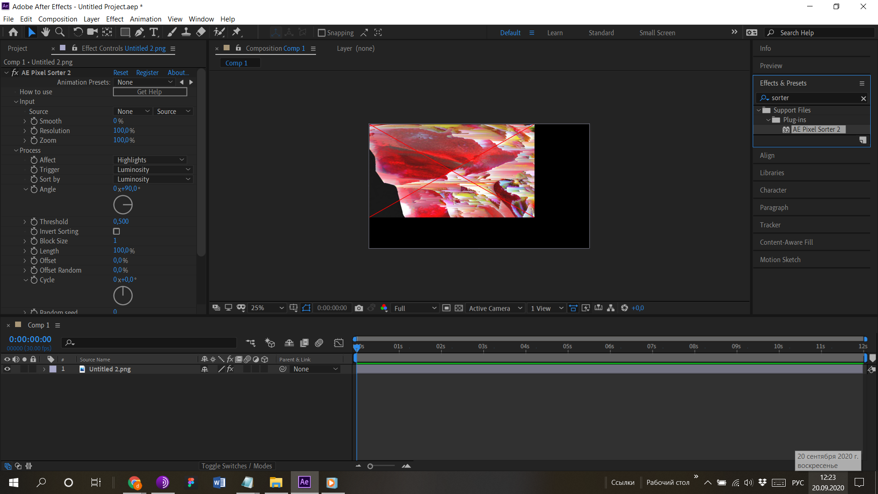Viewport: 878px width, 494px height.
Task: Select the Selection arrow tool
Action: [x=31, y=32]
